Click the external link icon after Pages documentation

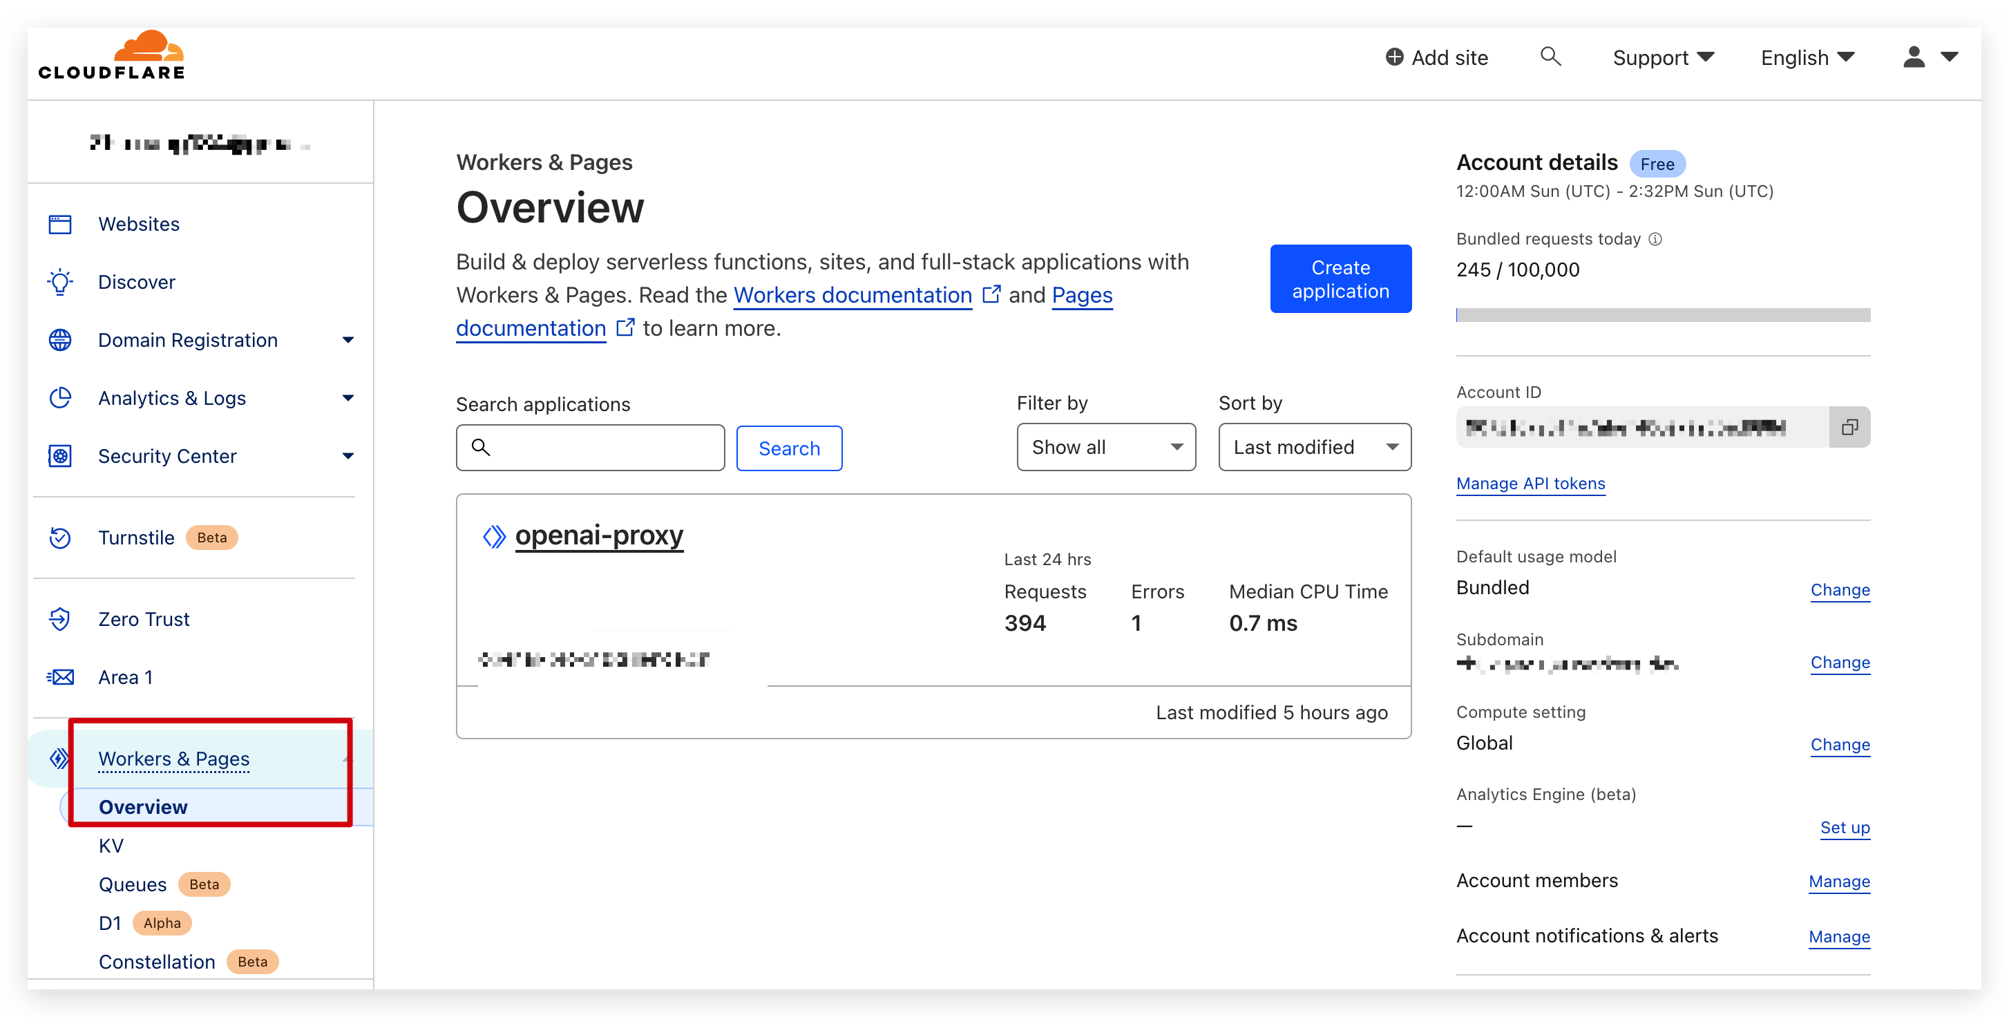[625, 327]
